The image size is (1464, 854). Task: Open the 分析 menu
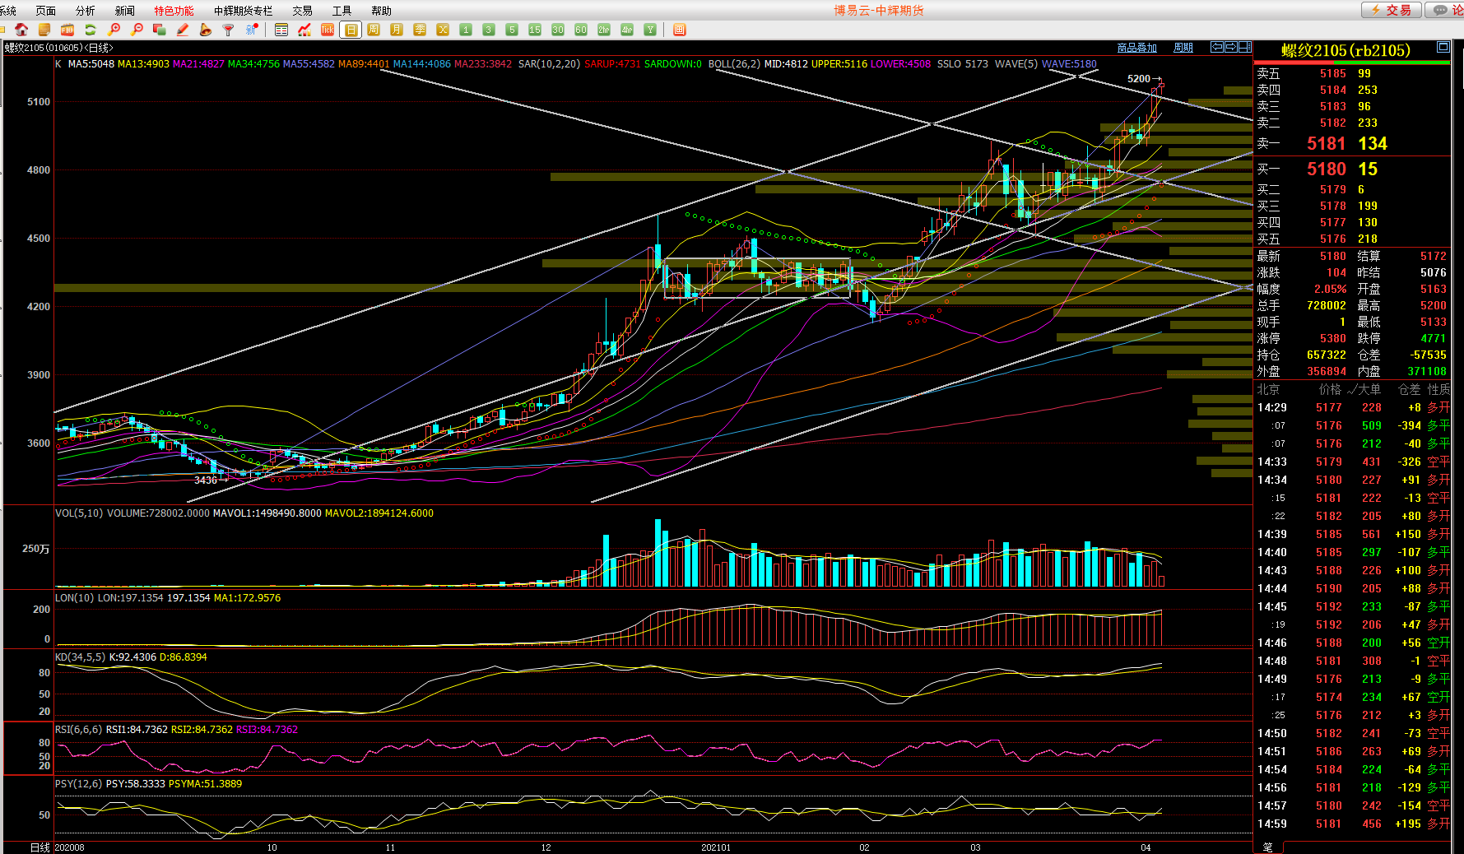pyautogui.click(x=85, y=11)
